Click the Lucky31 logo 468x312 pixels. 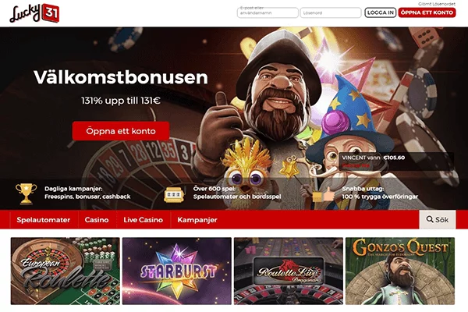pyautogui.click(x=34, y=13)
